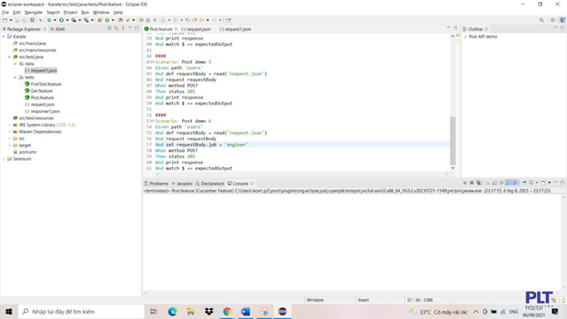This screenshot has height=319, width=567.
Task: Expand Post API demo in Outline
Action: [x=465, y=36]
